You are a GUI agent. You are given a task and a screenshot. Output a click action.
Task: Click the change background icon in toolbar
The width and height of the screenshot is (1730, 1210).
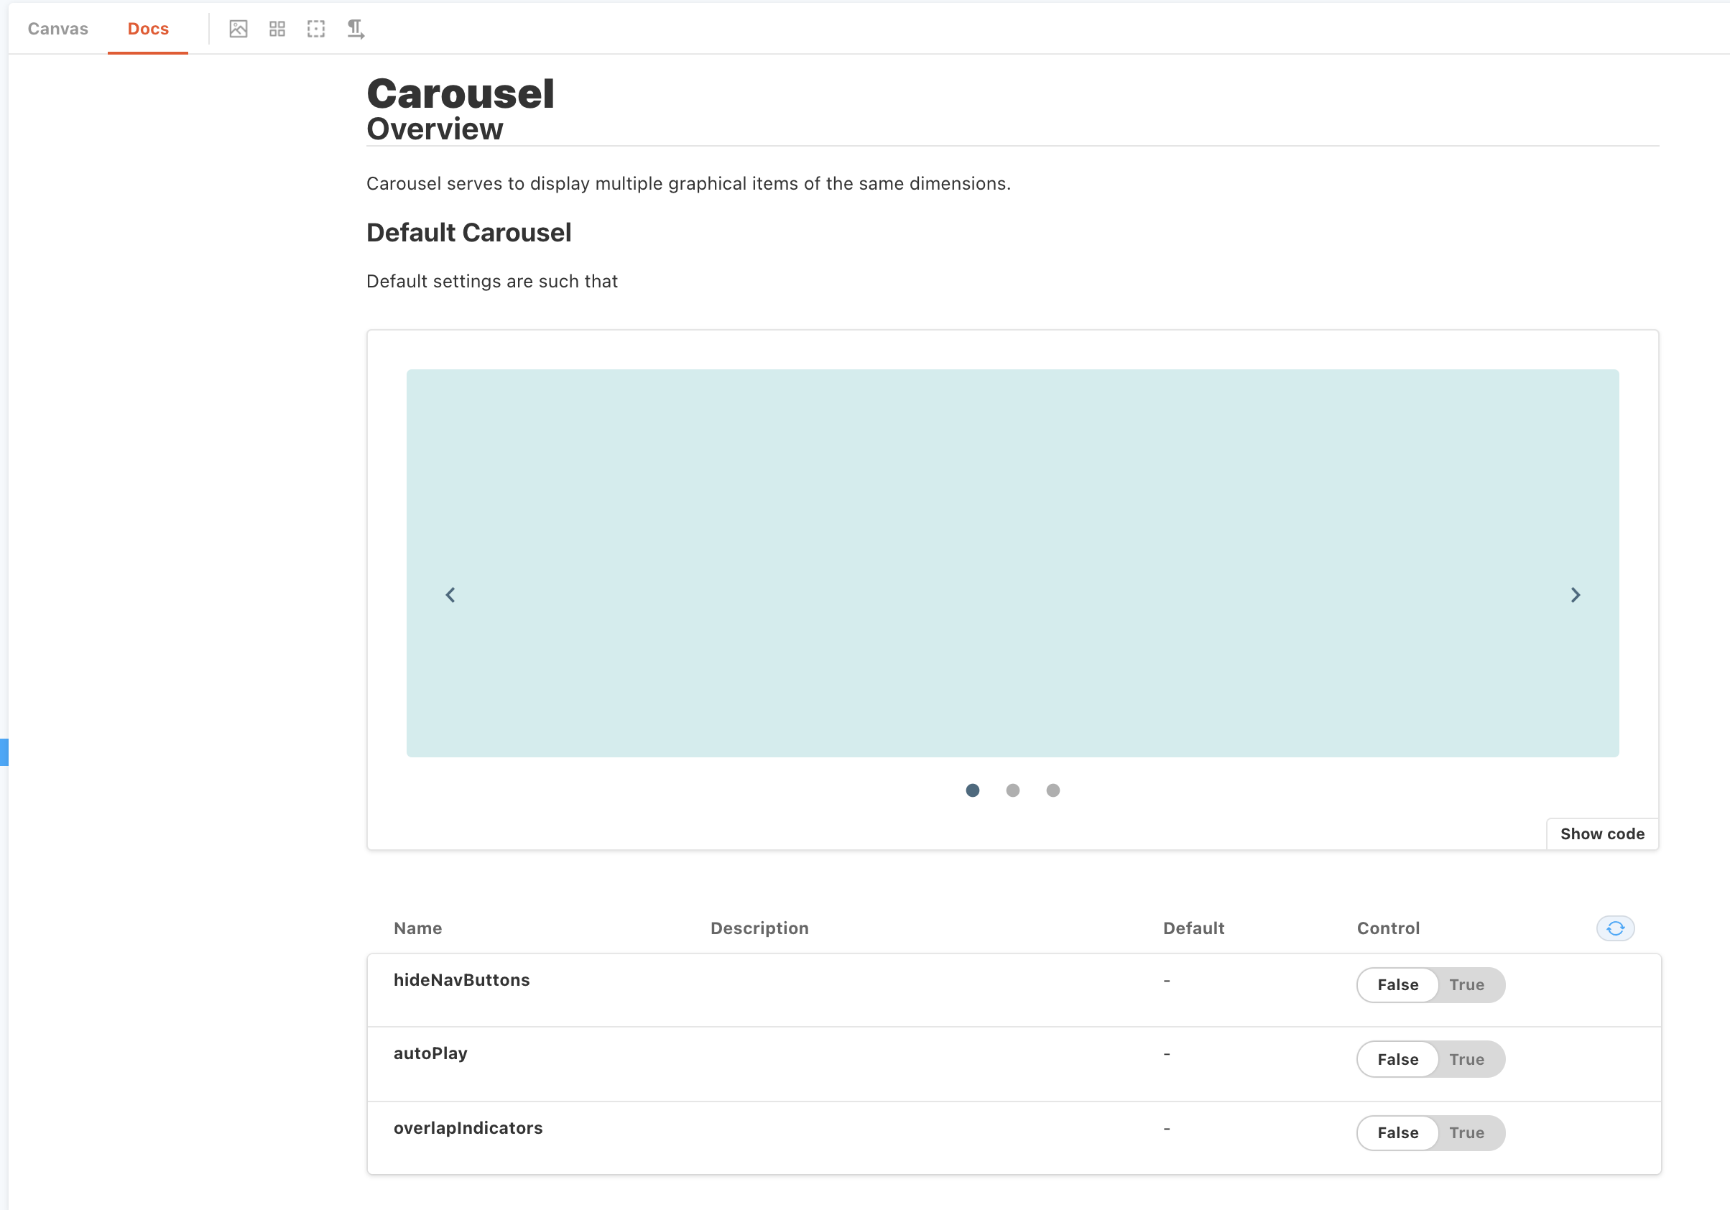[x=238, y=29]
